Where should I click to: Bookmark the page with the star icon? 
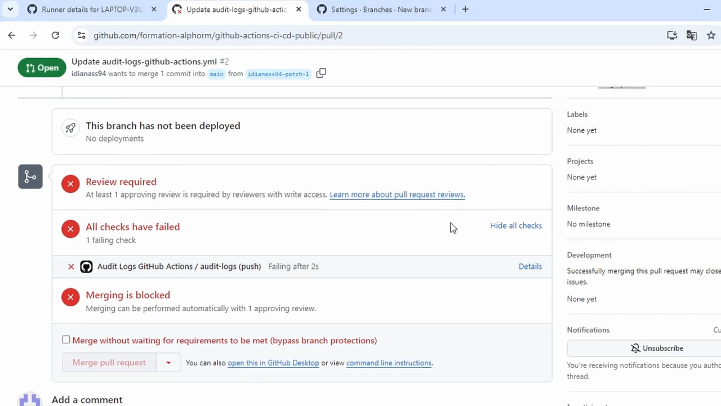711,35
